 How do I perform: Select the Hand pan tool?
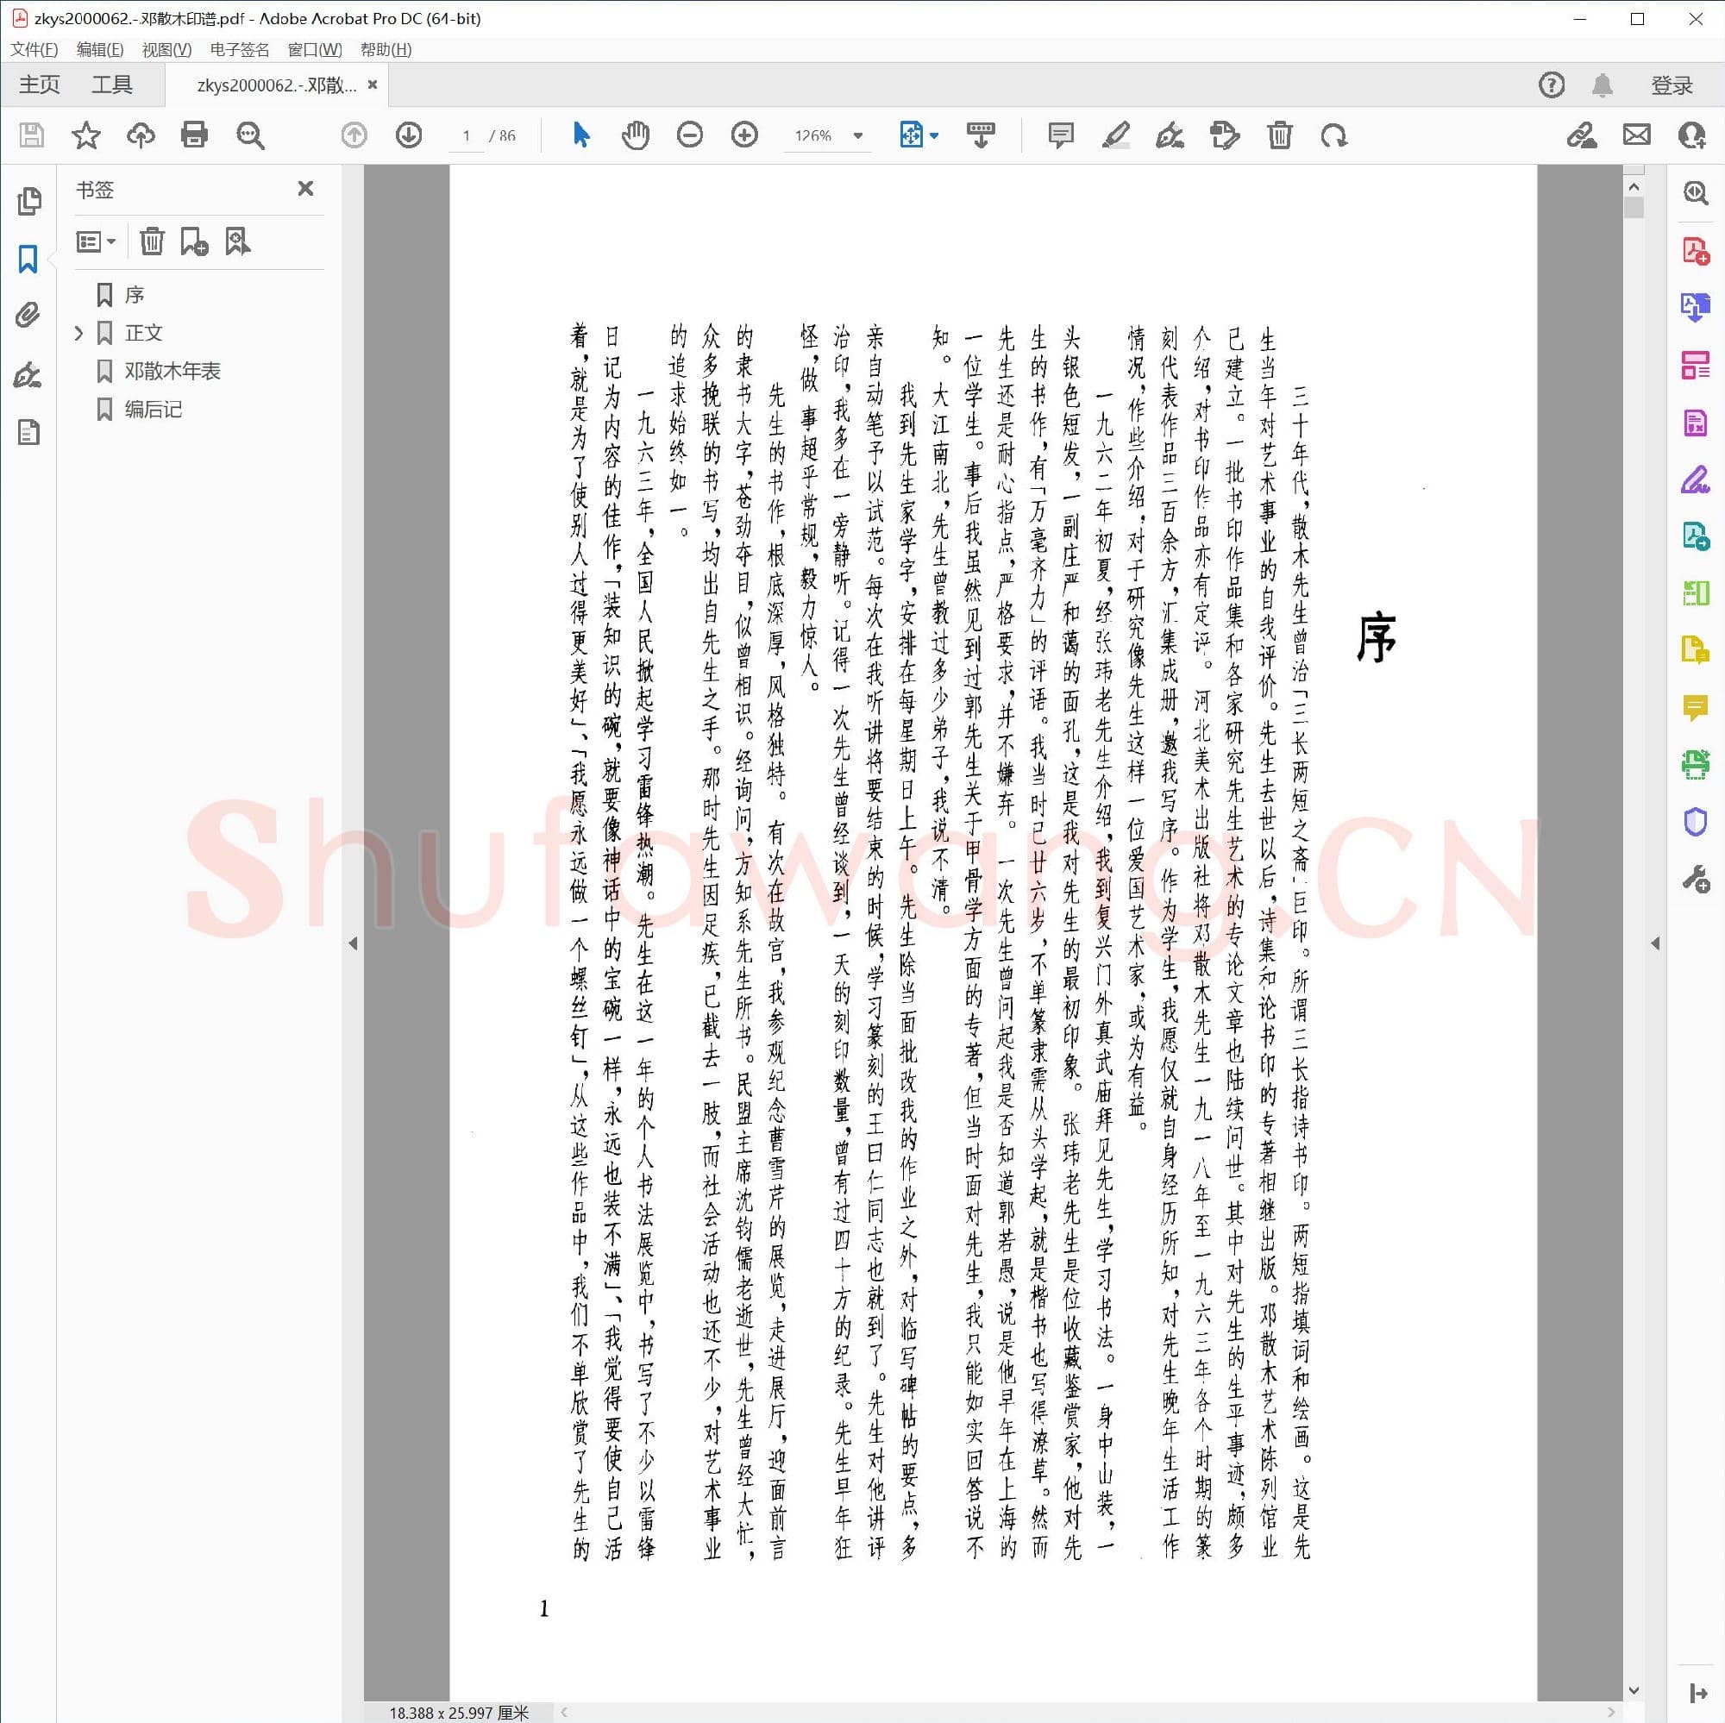point(635,135)
